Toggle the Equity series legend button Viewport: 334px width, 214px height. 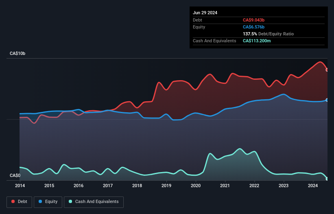(x=48, y=202)
